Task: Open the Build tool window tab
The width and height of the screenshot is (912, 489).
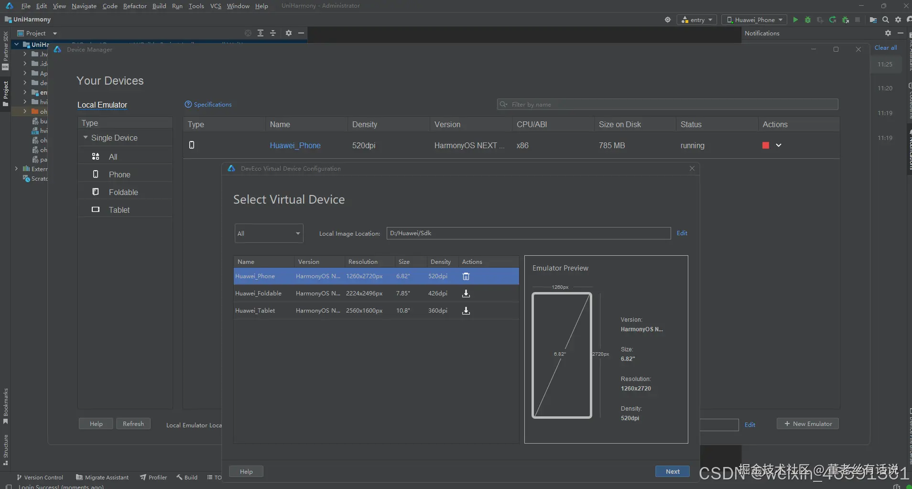Action: 187,477
